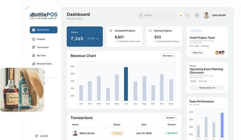Open the Meeting Zoom Link button
The image size is (241, 140).
pyautogui.click(x=207, y=88)
